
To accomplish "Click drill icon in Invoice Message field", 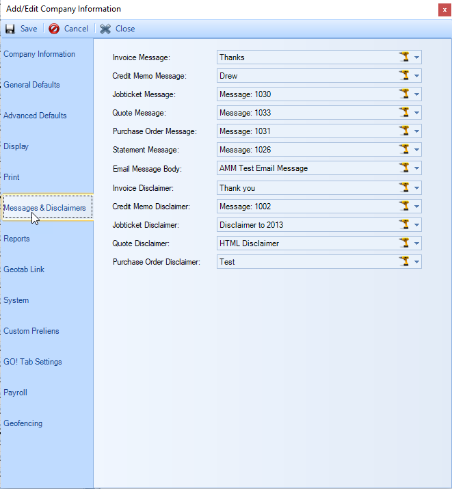I will [x=404, y=57].
